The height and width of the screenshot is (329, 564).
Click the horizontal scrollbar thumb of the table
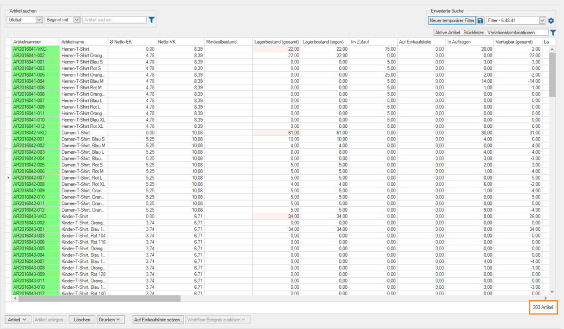pyautogui.click(x=99, y=299)
